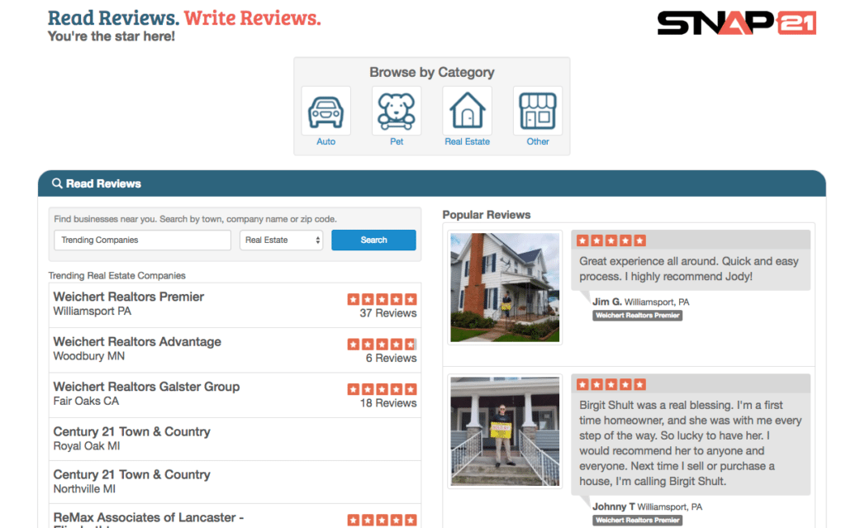Focus the Trending Companies search field

(142, 240)
